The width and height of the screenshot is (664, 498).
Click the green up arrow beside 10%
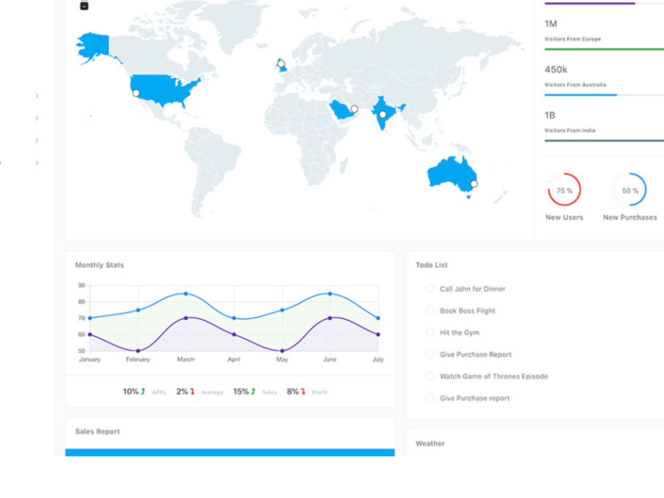pos(143,391)
